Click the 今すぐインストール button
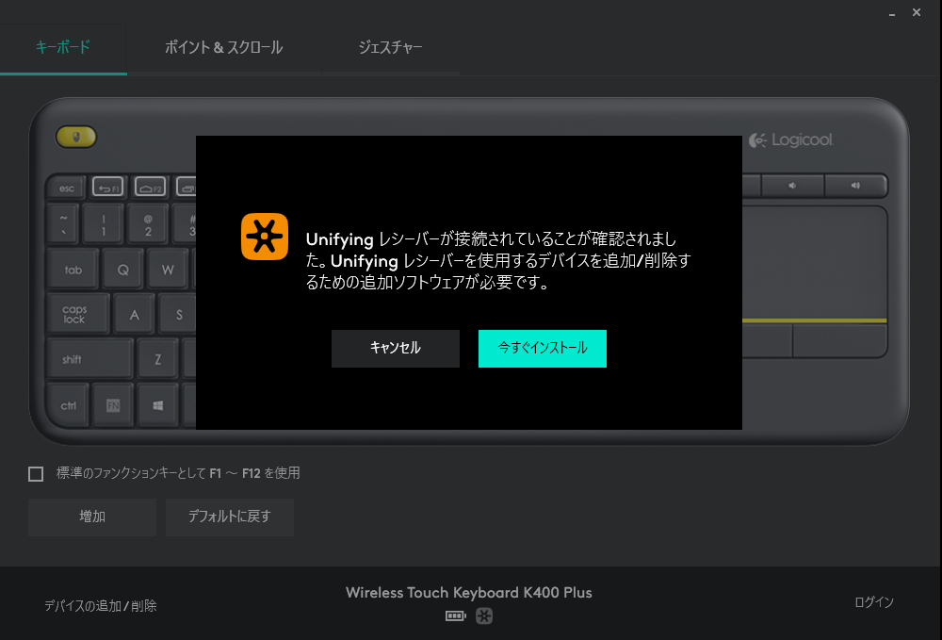942x640 pixels. pos(543,348)
